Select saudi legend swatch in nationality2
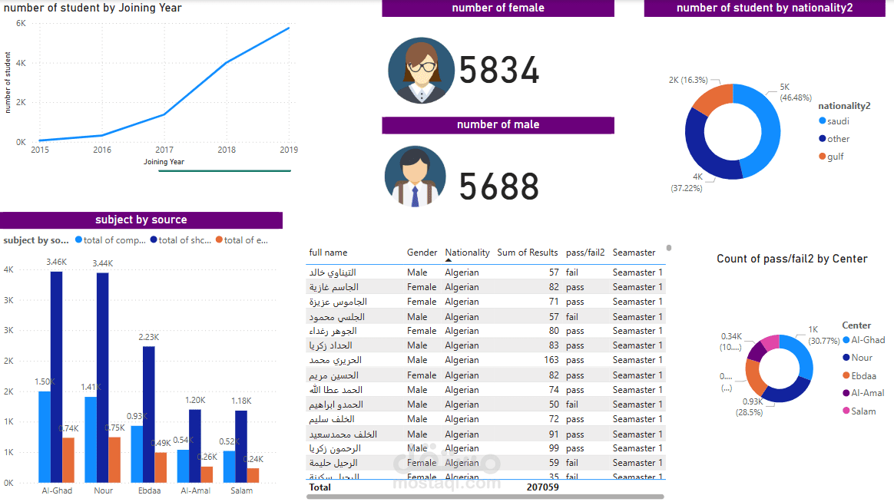The width and height of the screenshot is (894, 502). (x=822, y=121)
